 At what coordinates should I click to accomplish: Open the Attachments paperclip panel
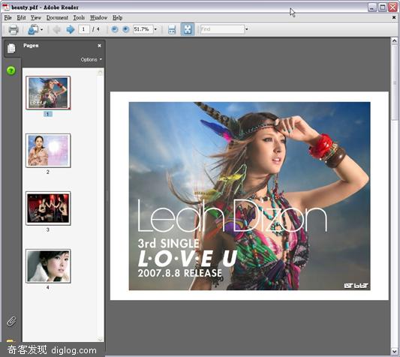[x=11, y=322]
